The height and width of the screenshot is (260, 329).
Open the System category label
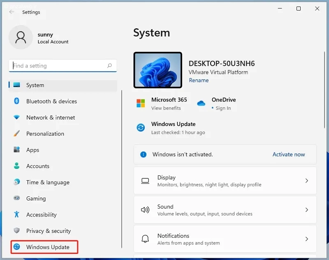click(35, 85)
